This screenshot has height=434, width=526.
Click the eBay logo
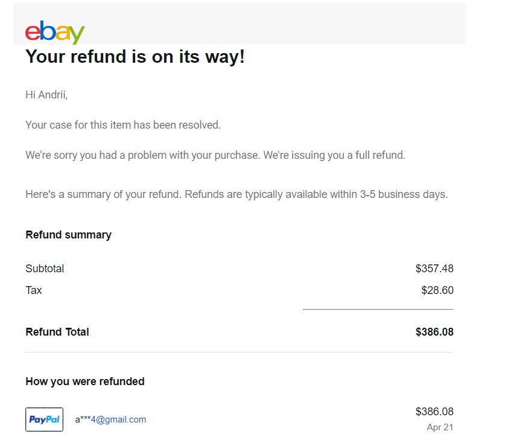(x=55, y=32)
